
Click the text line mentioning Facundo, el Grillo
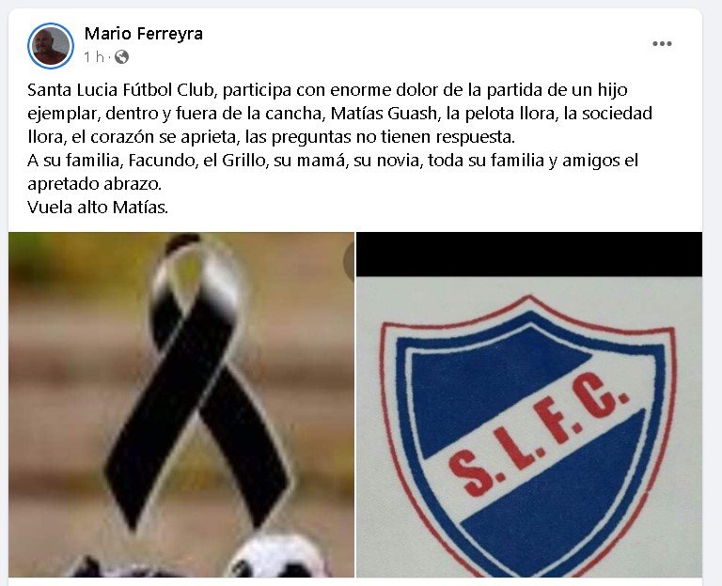(333, 160)
